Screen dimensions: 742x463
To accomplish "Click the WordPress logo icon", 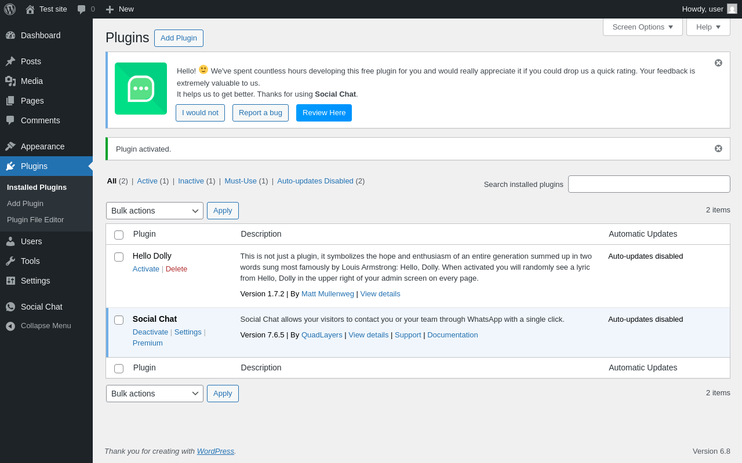I will click(10, 9).
